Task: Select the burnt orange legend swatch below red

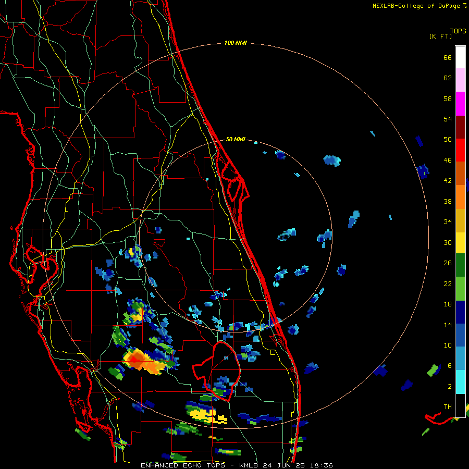Action: [460, 174]
